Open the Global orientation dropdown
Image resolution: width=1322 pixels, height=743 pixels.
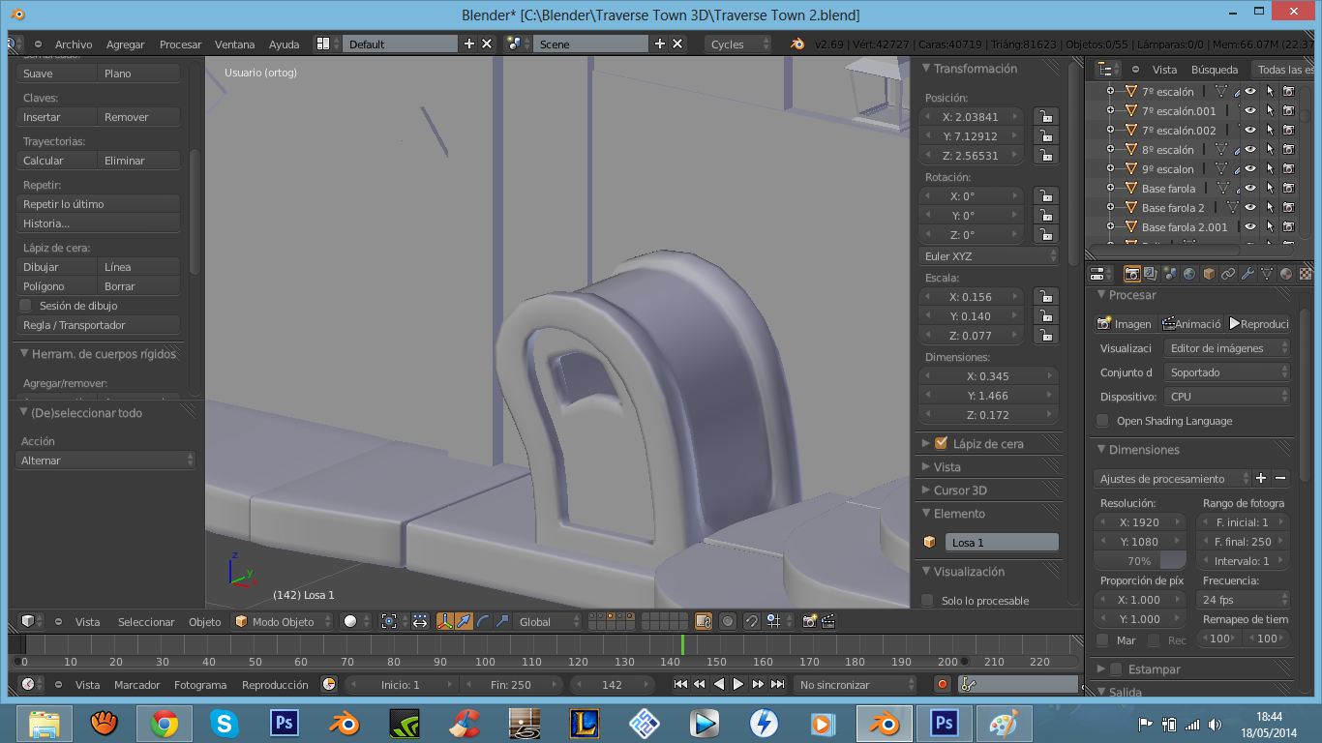(x=548, y=621)
